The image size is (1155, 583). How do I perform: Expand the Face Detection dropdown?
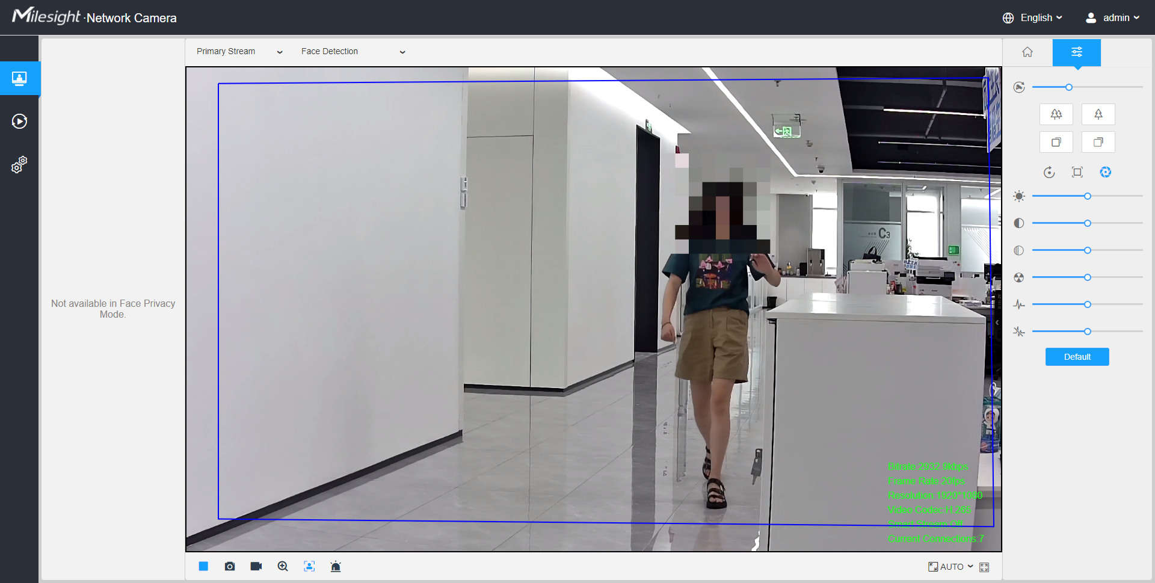tap(353, 52)
